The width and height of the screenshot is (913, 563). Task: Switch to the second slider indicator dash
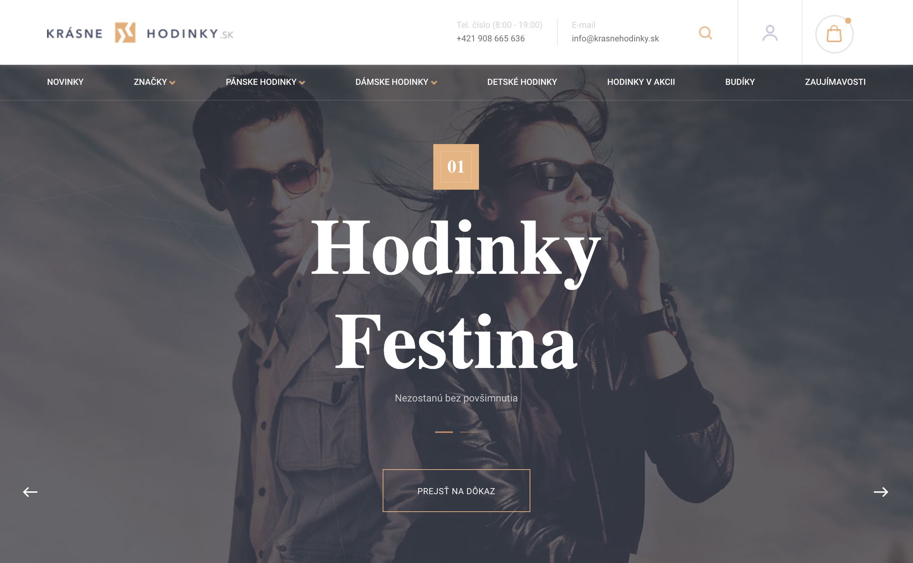point(469,432)
